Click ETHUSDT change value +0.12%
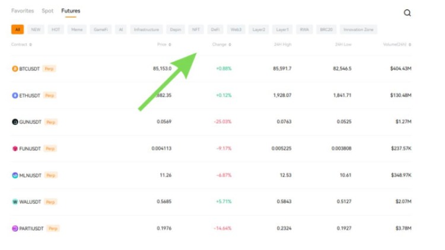Viewport: 445px width, 250px height. tap(224, 95)
